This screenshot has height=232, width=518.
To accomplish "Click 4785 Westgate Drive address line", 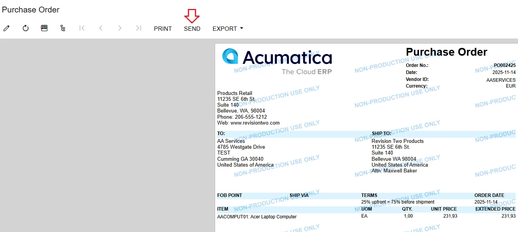I will pos(241,147).
